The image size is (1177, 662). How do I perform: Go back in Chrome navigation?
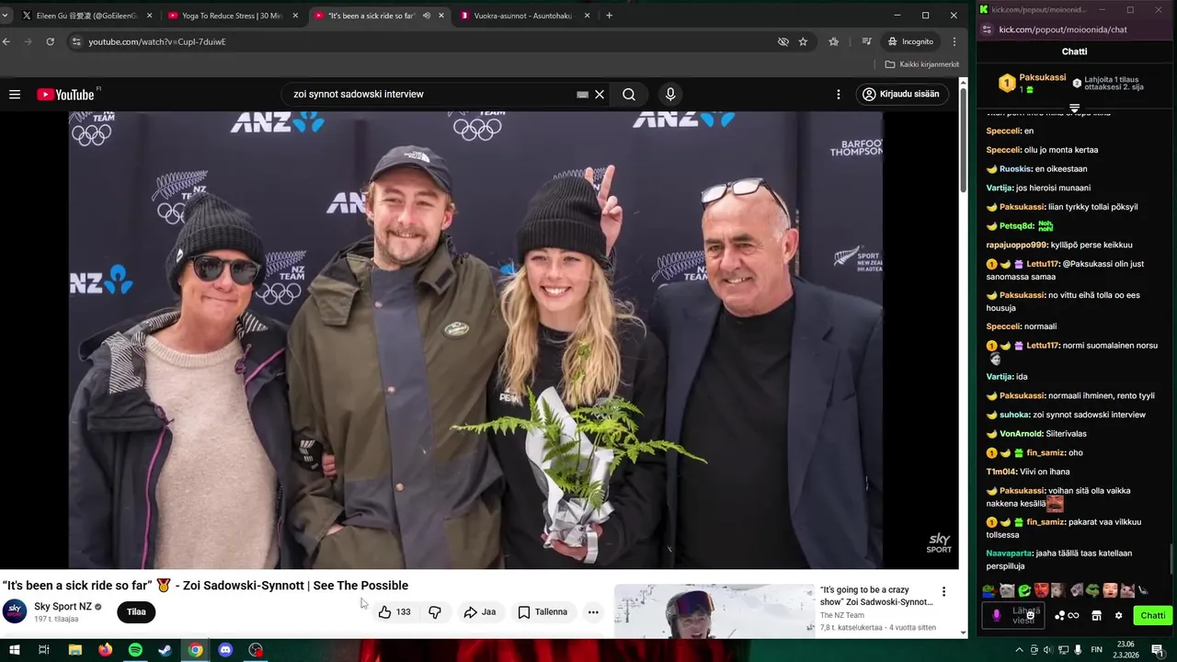click(x=6, y=41)
